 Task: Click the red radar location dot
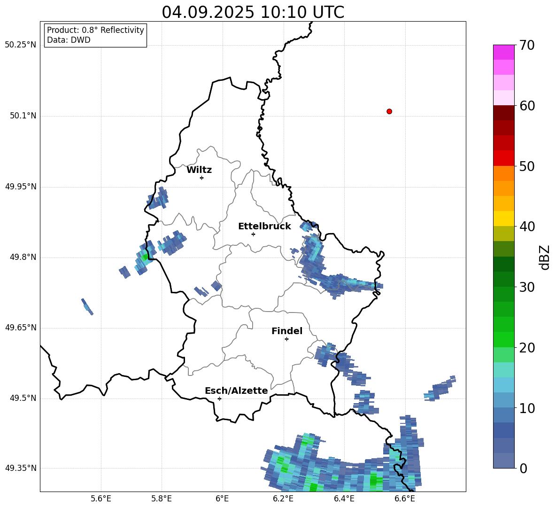pyautogui.click(x=389, y=111)
